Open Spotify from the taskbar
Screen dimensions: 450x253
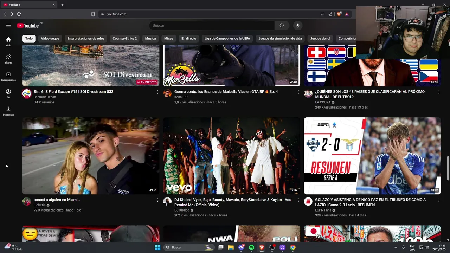click(251, 247)
